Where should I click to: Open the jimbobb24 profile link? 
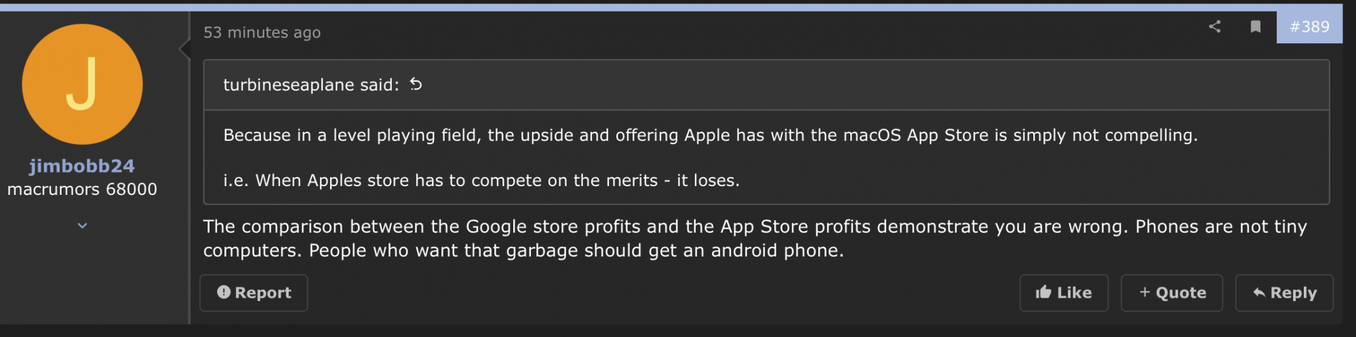point(82,166)
